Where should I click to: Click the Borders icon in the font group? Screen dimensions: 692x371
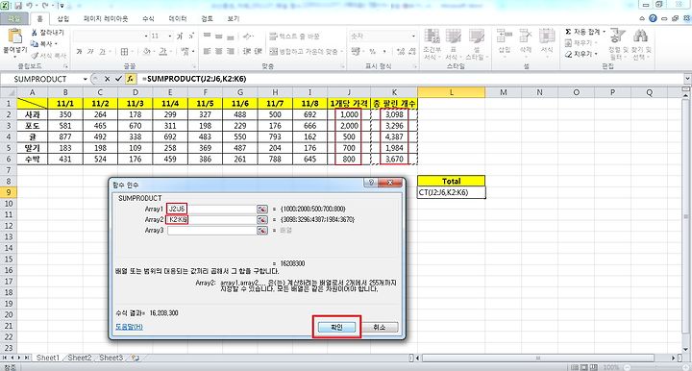coord(124,52)
